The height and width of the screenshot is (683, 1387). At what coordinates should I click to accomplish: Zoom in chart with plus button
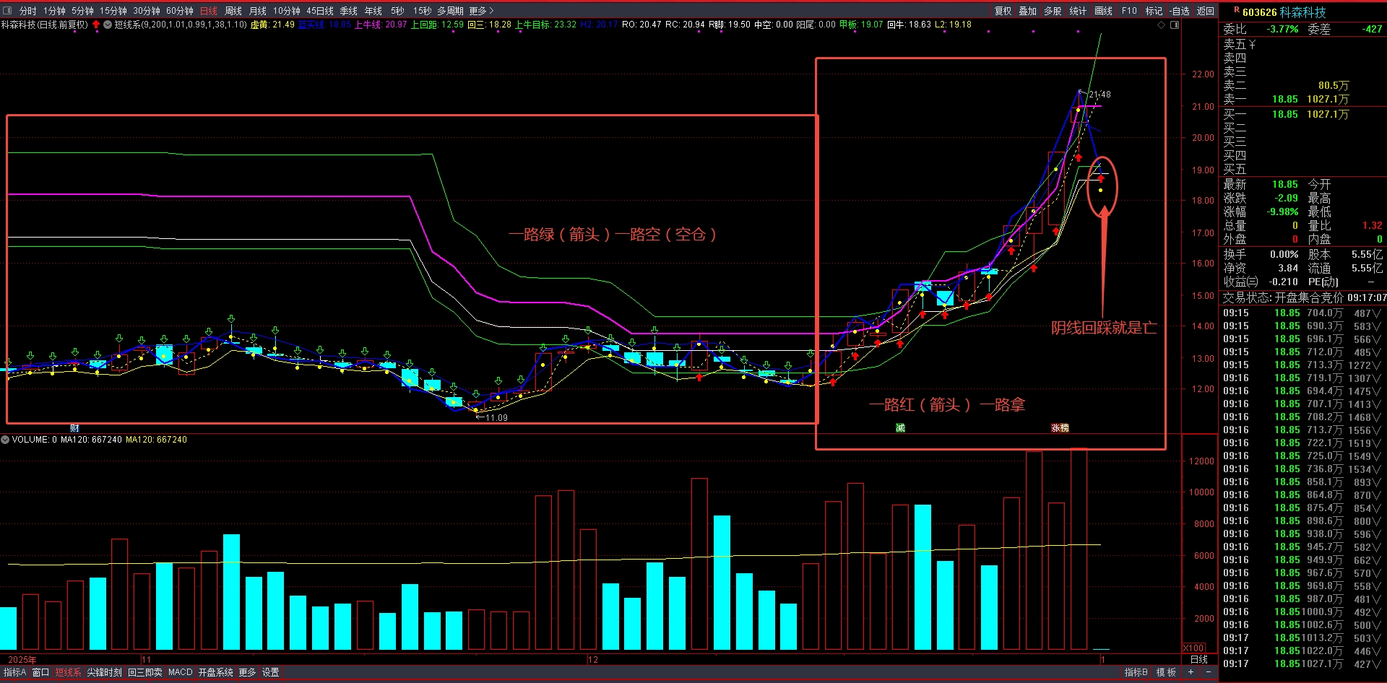click(x=1191, y=672)
